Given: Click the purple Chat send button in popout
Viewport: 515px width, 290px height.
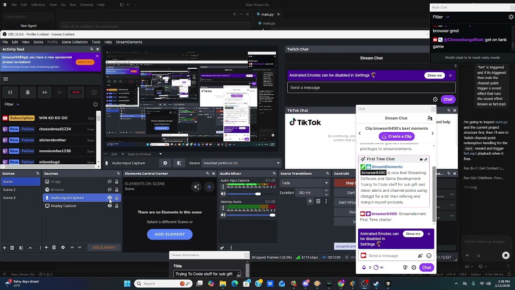Looking at the screenshot, I should click(426, 267).
